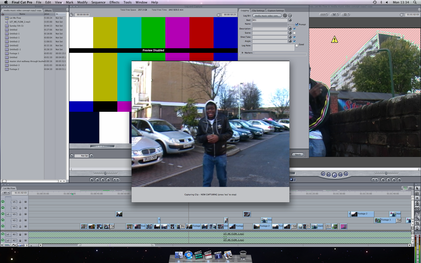Lock the V3 track

(20, 214)
